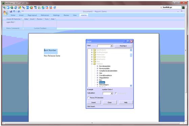Open the Insert menu in Custom Toolbars
The height and width of the screenshot is (126, 189).
[x=33, y=19]
